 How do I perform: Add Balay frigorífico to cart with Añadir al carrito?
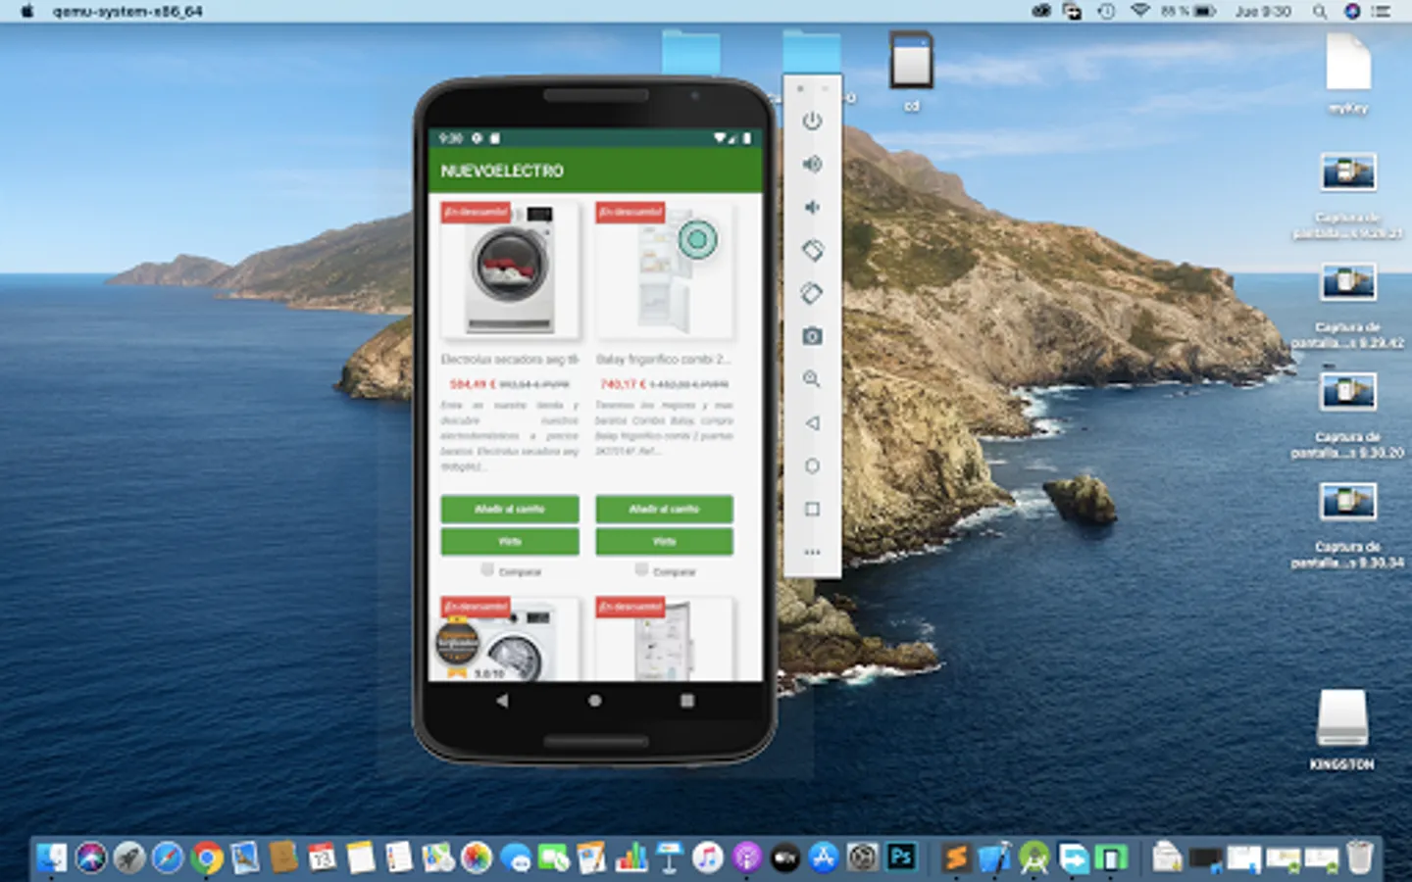click(x=664, y=509)
